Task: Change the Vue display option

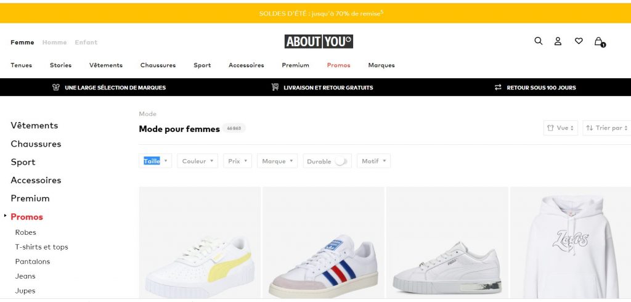Action: pyautogui.click(x=561, y=128)
